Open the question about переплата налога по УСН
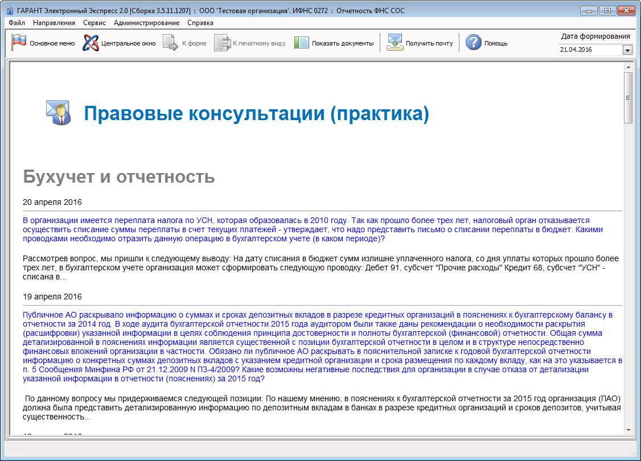 tap(313, 230)
